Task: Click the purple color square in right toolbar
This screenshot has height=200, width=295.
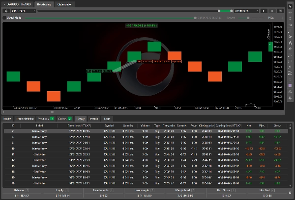Action: click(x=290, y=85)
